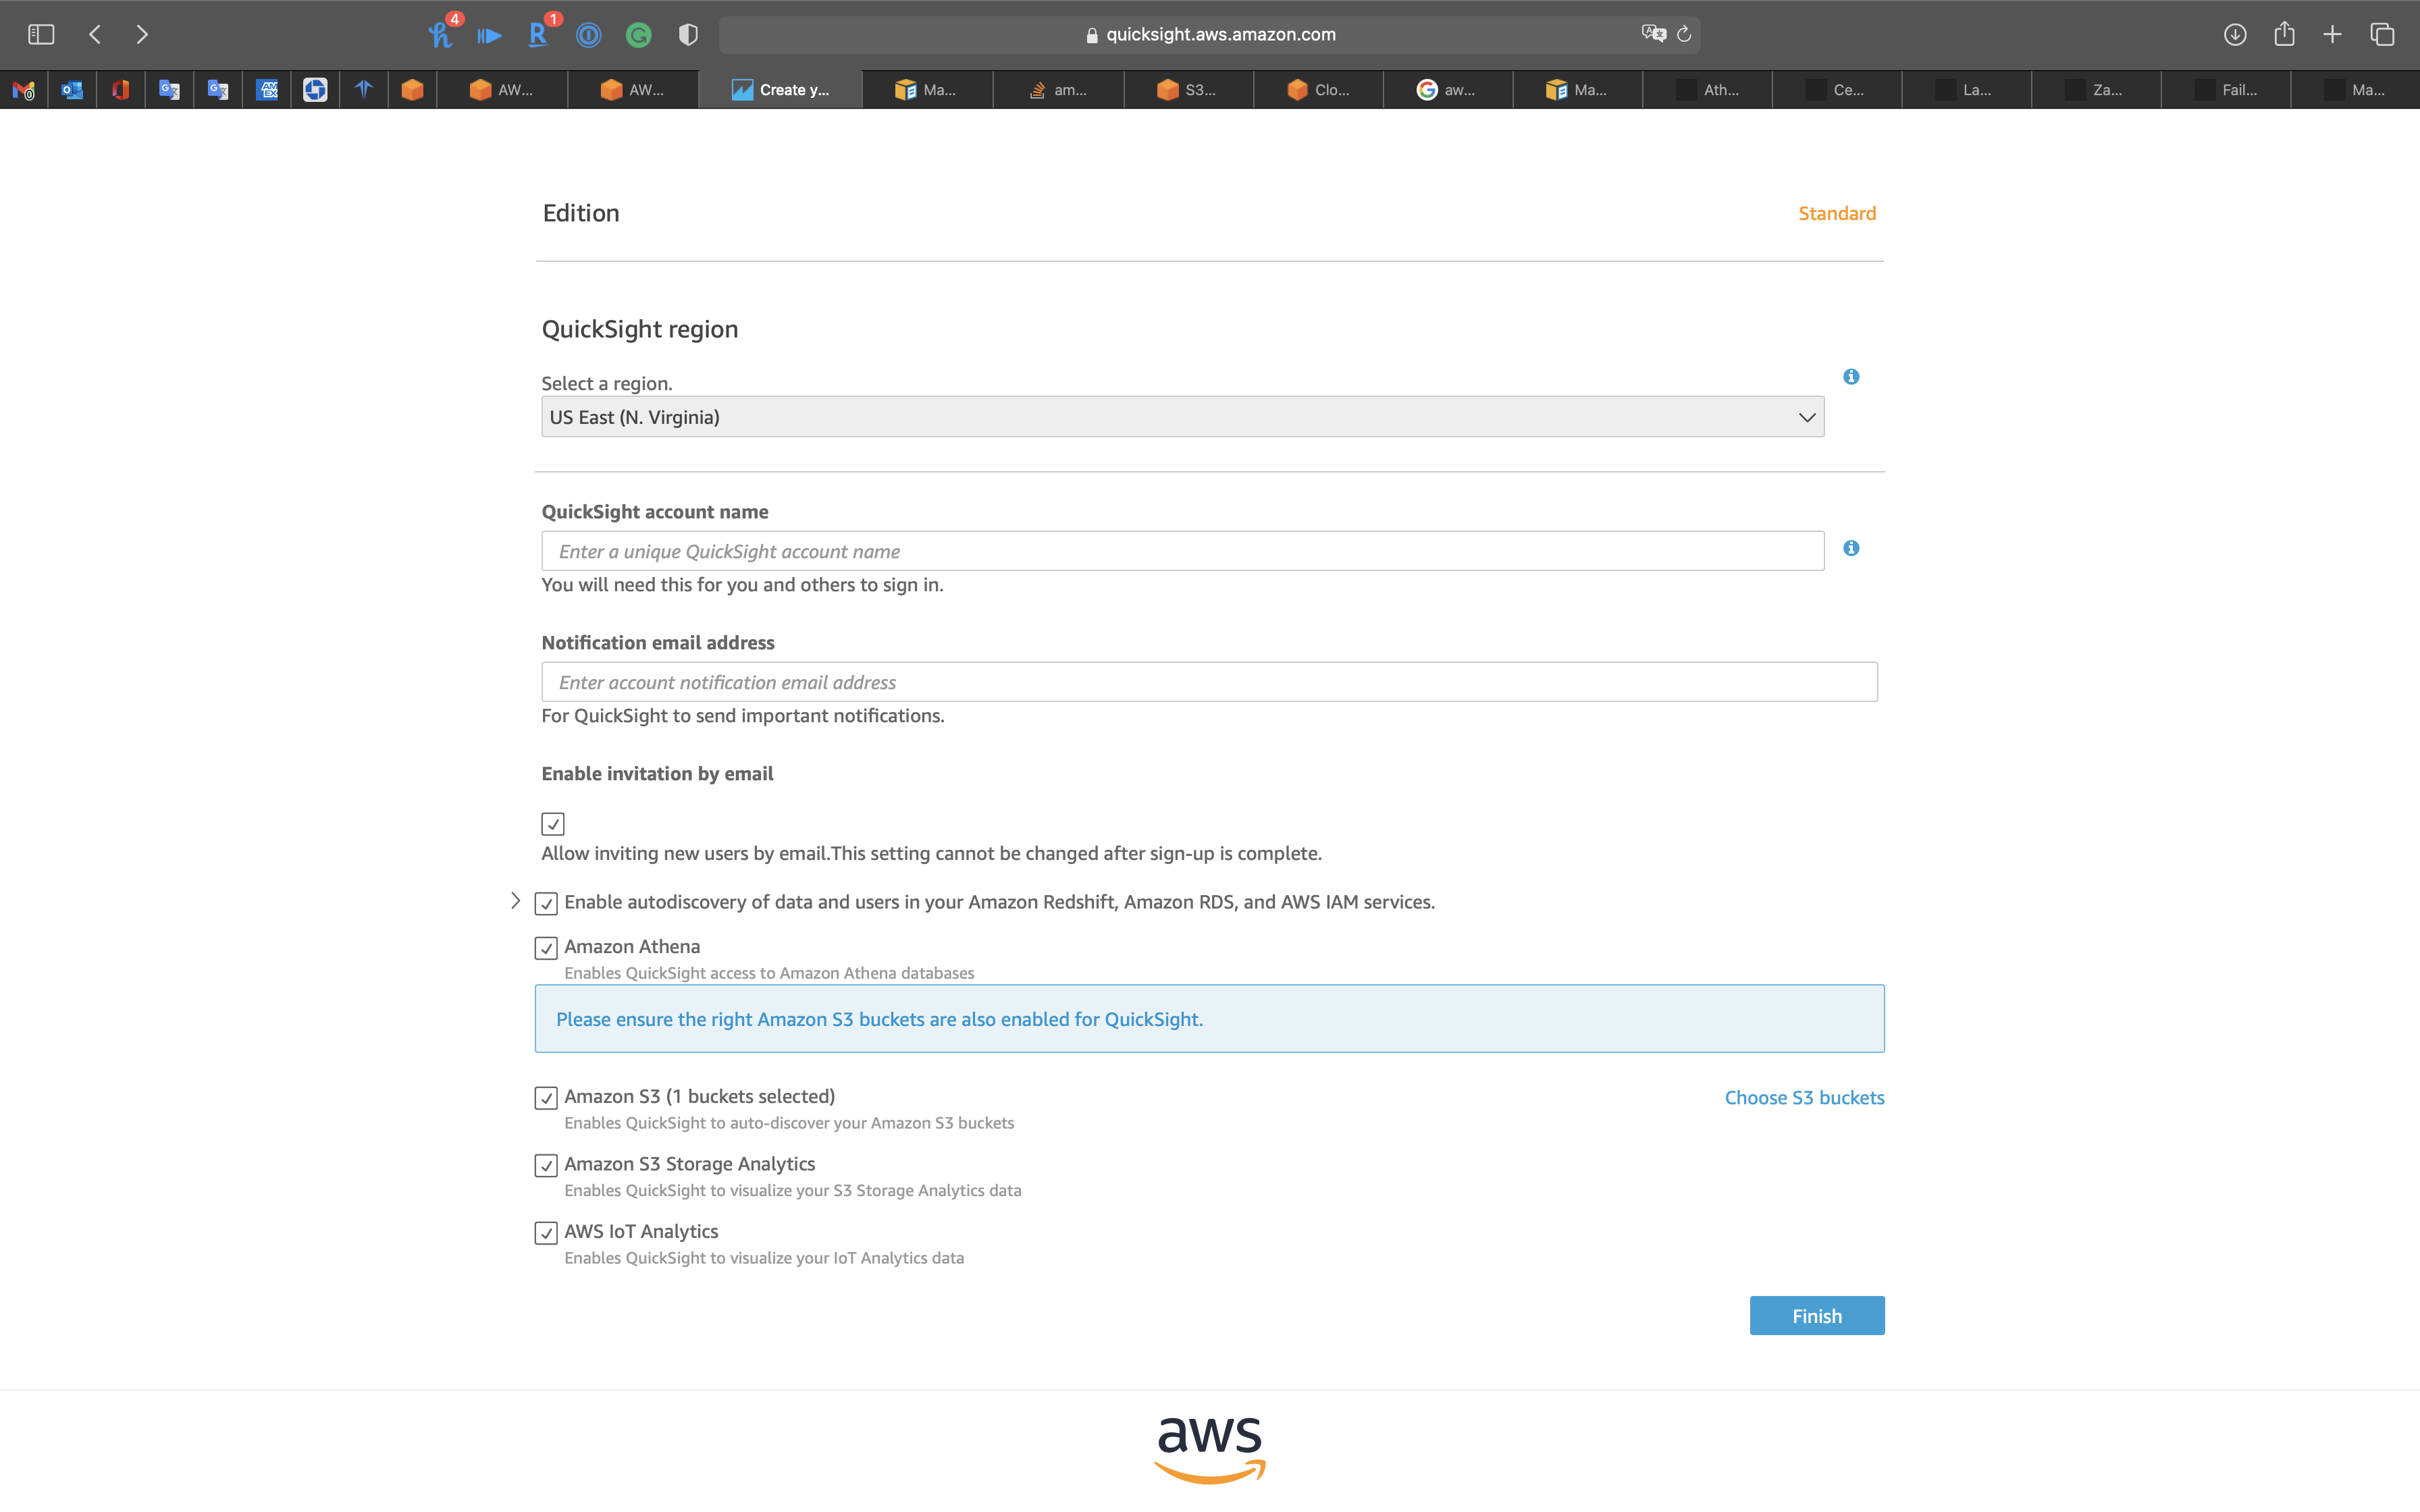The width and height of the screenshot is (2420, 1512).
Task: Click info icon beside region selector
Action: click(1851, 377)
